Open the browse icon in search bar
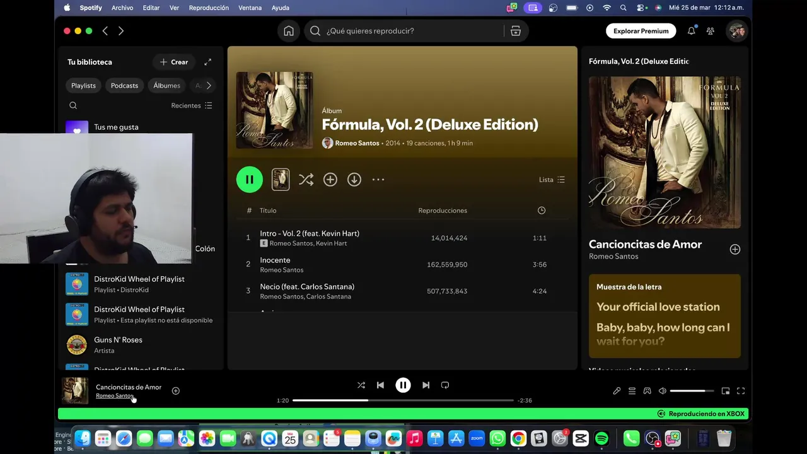Viewport: 807px width, 454px height. 516,31
